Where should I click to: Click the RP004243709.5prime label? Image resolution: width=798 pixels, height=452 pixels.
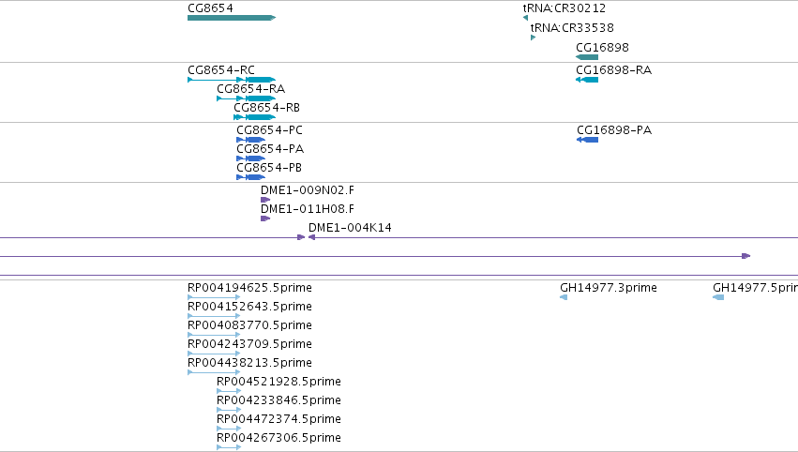(x=249, y=344)
